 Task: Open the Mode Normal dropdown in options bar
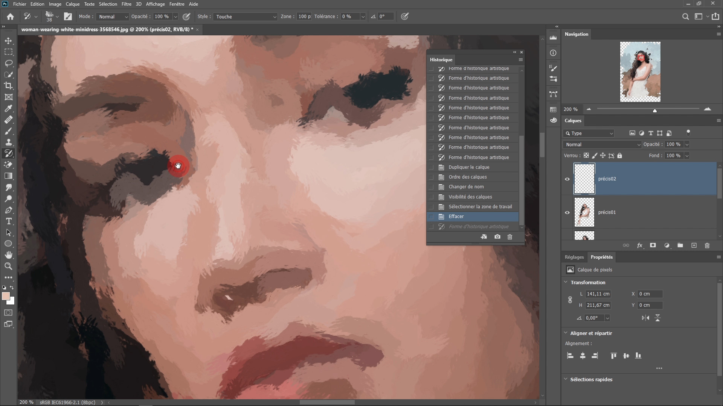(x=113, y=17)
